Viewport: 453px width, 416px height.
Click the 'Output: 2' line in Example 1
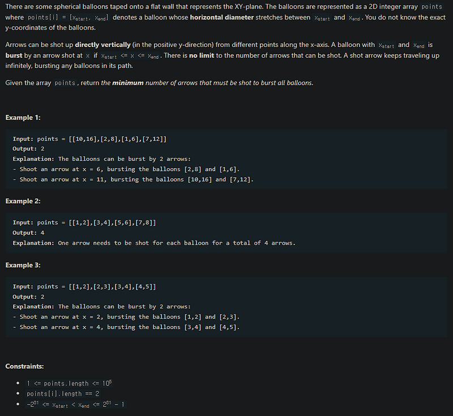(28, 149)
